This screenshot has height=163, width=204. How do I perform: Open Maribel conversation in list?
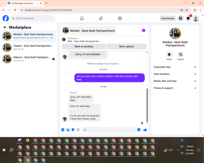point(29,36)
